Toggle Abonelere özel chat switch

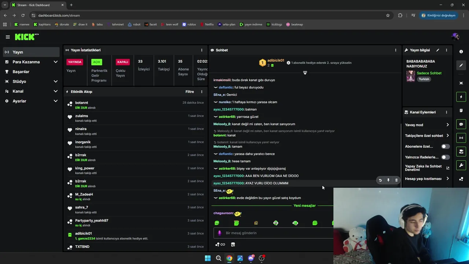(445, 146)
